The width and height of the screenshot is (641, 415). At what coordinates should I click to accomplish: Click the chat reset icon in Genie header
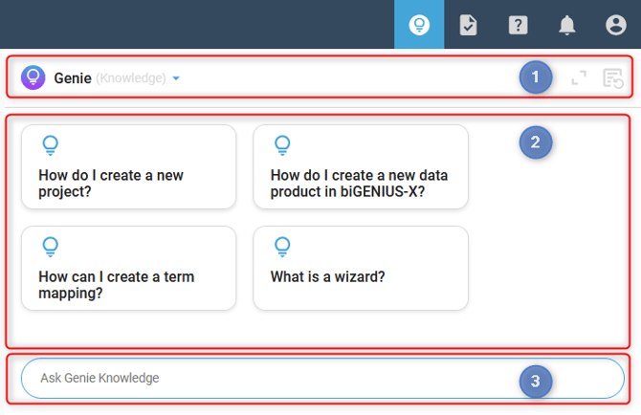tap(612, 77)
